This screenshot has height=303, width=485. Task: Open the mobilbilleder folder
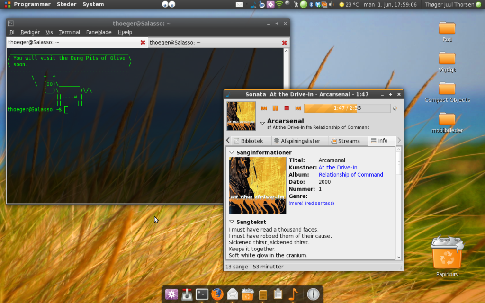click(x=447, y=123)
